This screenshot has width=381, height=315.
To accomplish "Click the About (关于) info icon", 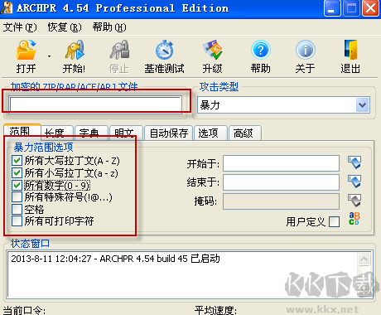I will [305, 50].
